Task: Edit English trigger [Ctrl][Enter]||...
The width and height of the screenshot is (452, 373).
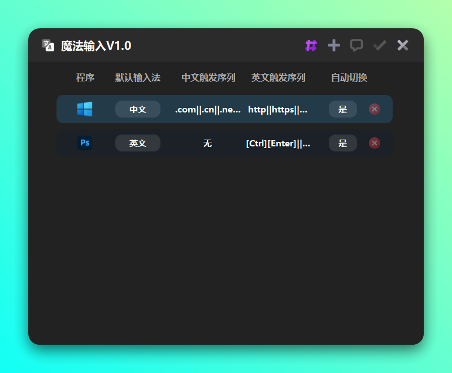Action: [278, 143]
